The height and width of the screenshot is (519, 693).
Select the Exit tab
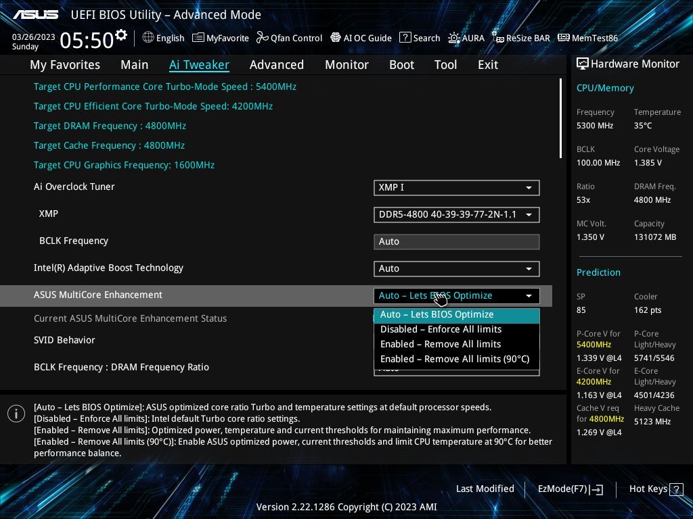pyautogui.click(x=488, y=65)
